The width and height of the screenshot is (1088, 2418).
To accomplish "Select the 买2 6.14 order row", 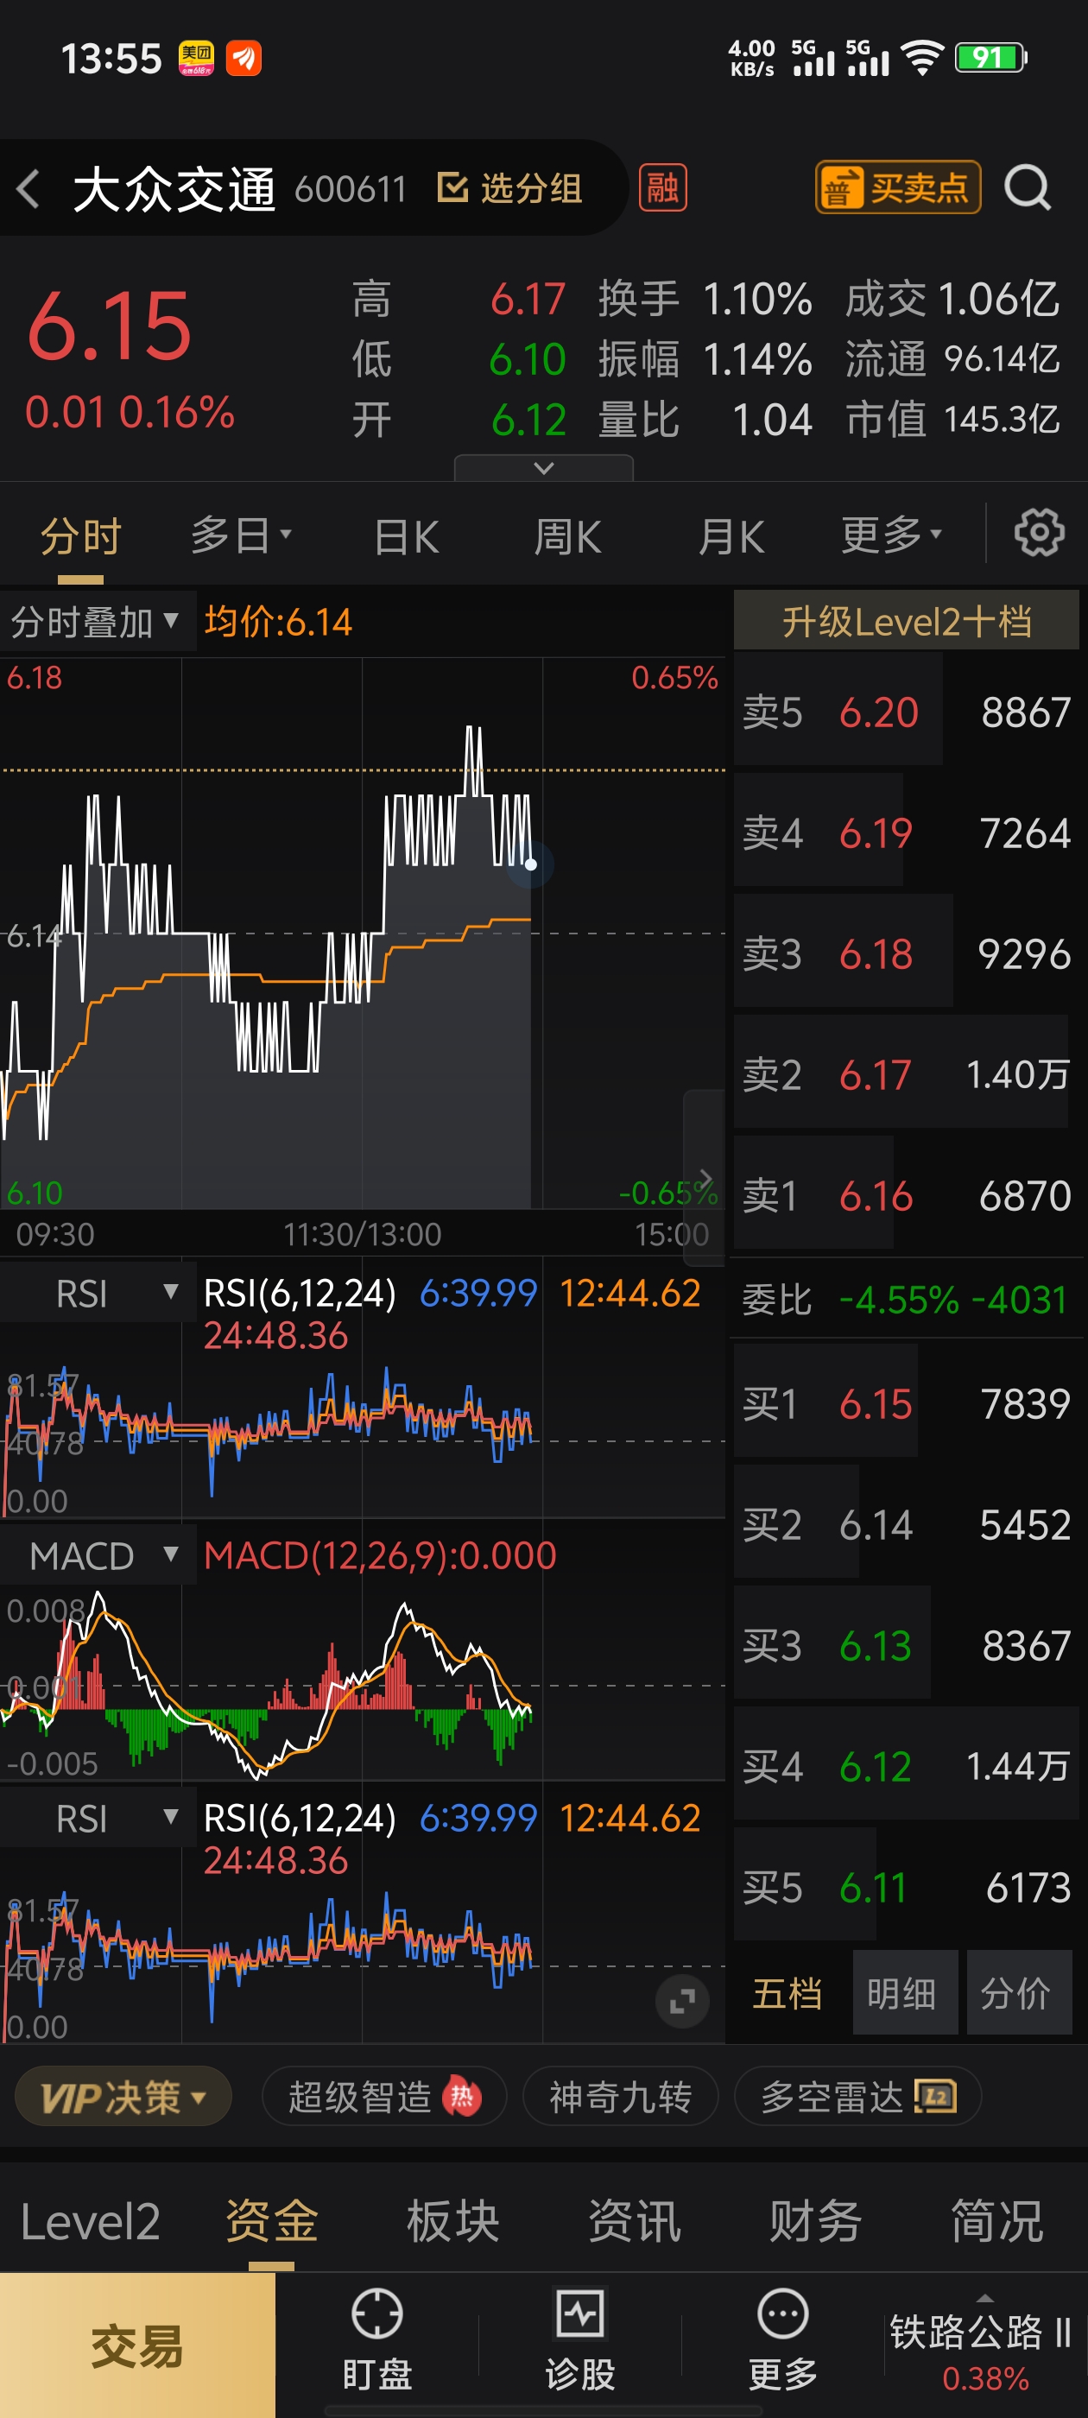I will click(x=907, y=1524).
